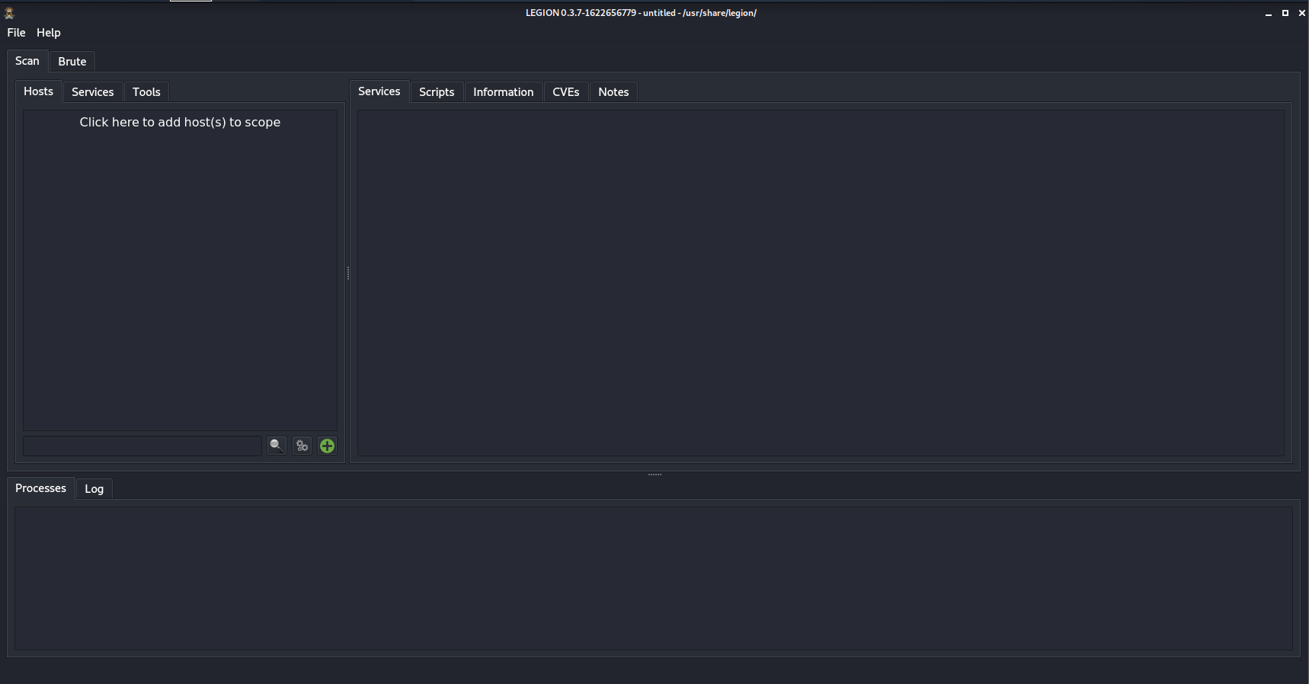This screenshot has width=1309, height=684.
Task: Click Legion app icon in title bar
Action: (9, 13)
